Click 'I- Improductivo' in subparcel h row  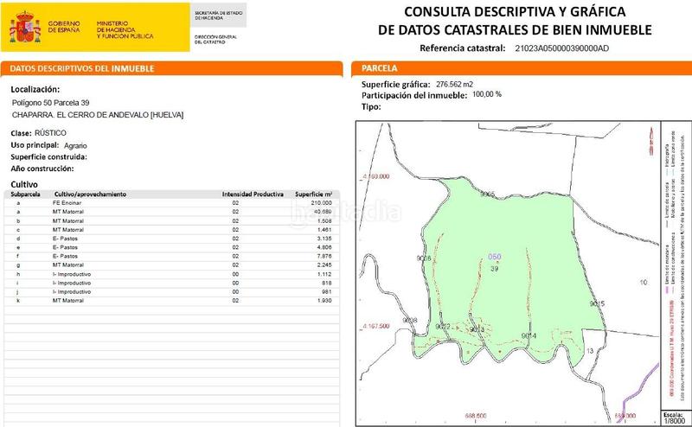pos(72,274)
